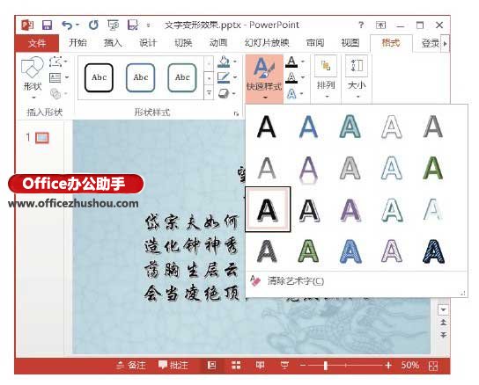This screenshot has width=479, height=385.
Task: Open Shape Effects icon
Action: coord(224,93)
